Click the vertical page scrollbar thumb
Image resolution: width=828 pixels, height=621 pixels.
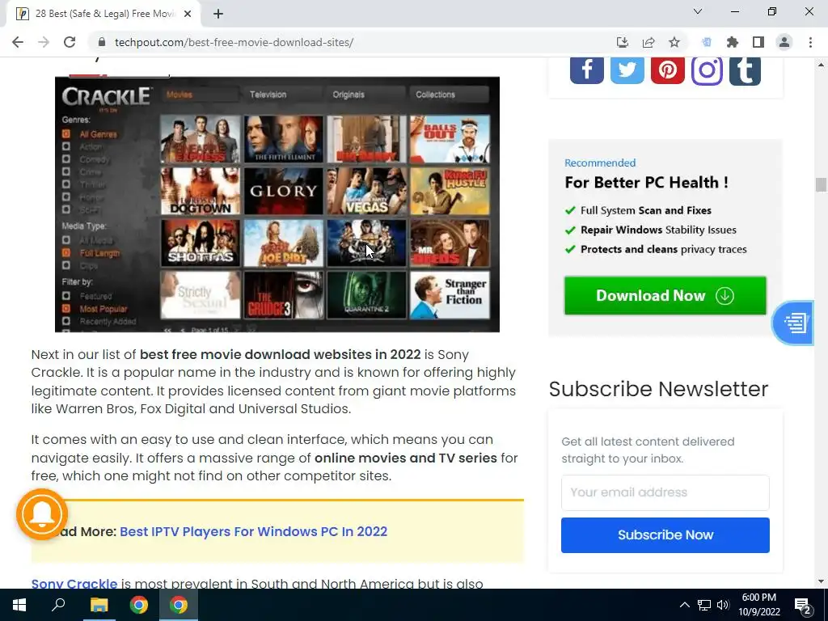click(820, 185)
